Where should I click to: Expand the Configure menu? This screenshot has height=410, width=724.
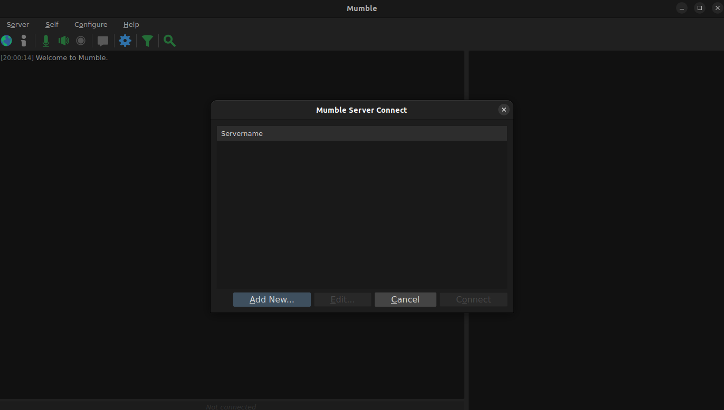coord(91,24)
